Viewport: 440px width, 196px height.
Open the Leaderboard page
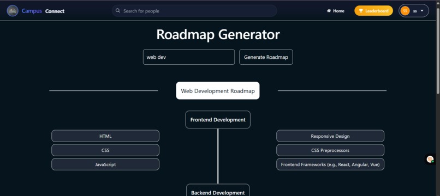tap(373, 11)
